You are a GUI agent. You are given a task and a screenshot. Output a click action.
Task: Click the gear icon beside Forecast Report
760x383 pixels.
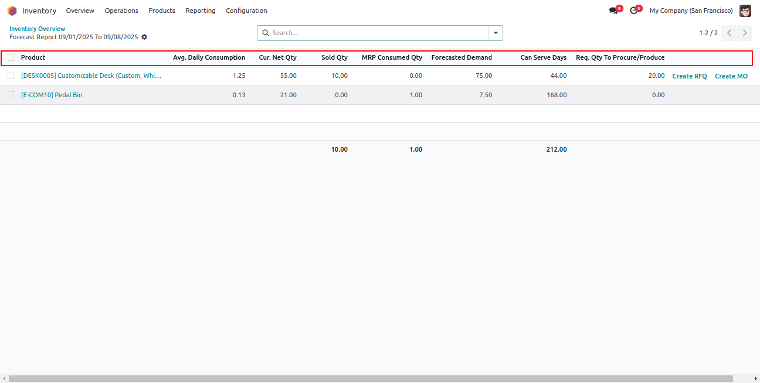coord(144,37)
